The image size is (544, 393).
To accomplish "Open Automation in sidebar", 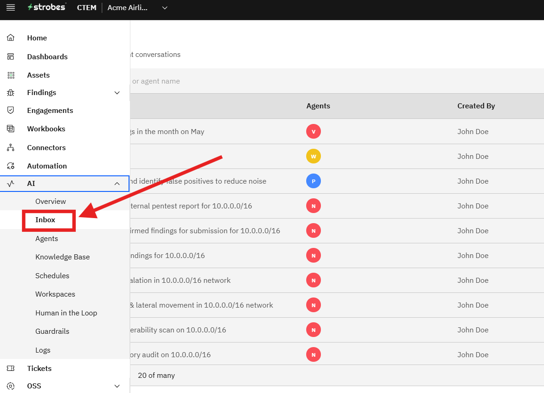I will click(x=47, y=166).
